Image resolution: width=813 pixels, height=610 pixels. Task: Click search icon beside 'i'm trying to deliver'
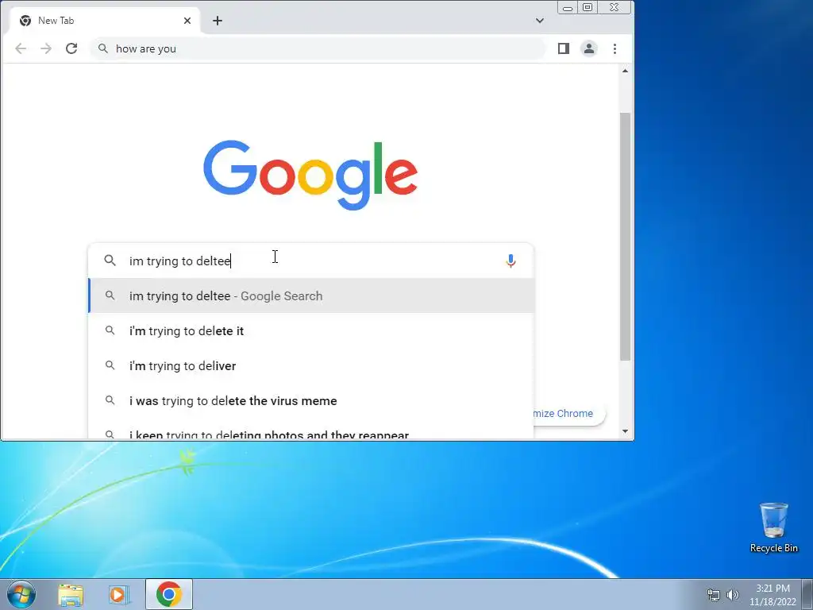(x=110, y=365)
